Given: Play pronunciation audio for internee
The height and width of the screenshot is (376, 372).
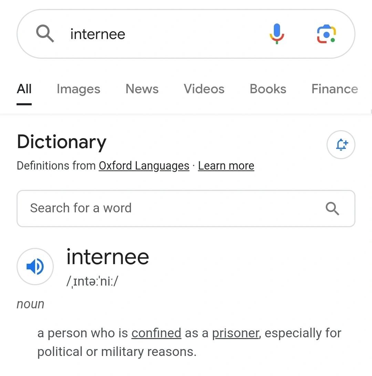Looking at the screenshot, I should [35, 267].
